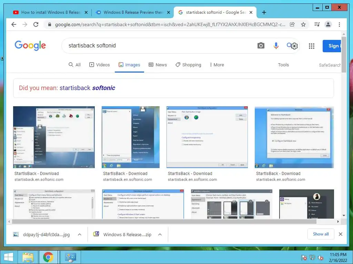The image size is (353, 264).
Task: Open the Action Center flag tray icon
Action: pos(304,258)
